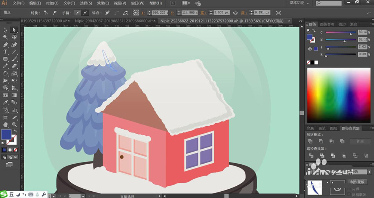Viewport: 374px width, 198px height.
Task: Toggle the 反相蒙版 invert mask checkbox
Action: 349,195
